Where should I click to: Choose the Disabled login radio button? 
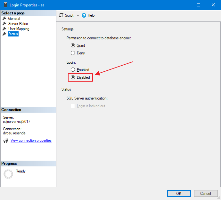pos(73,77)
